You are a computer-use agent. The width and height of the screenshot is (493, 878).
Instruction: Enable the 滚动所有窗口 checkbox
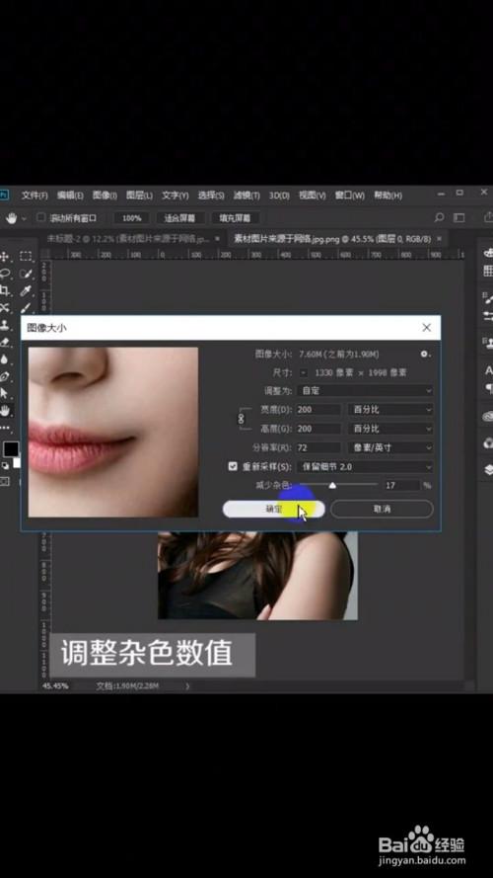tap(40, 217)
